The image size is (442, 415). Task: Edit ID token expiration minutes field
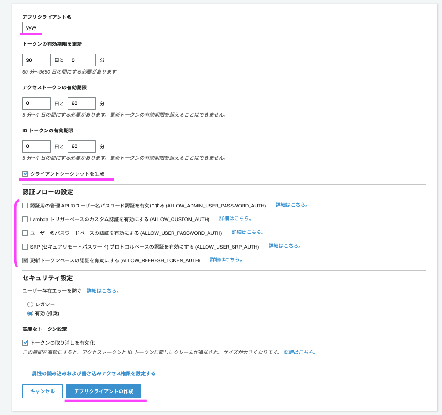pos(82,147)
